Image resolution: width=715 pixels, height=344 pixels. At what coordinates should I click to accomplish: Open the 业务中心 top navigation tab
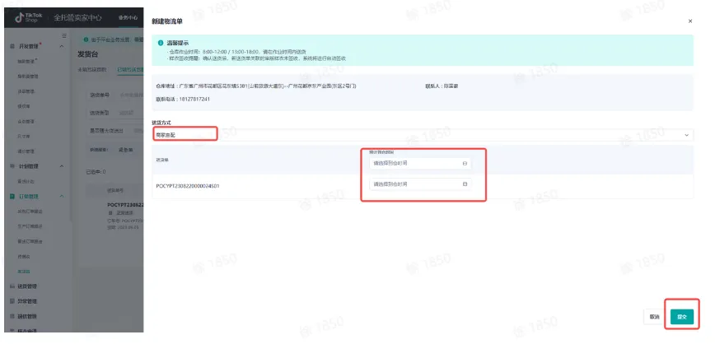(x=128, y=18)
